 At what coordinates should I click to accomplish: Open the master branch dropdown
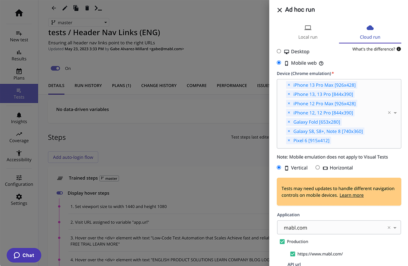pyautogui.click(x=79, y=23)
